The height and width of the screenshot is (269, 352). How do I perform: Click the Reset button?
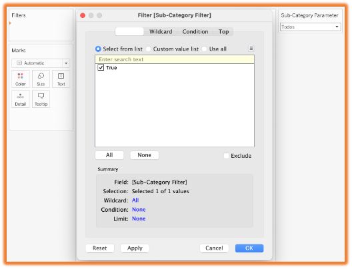100,248
